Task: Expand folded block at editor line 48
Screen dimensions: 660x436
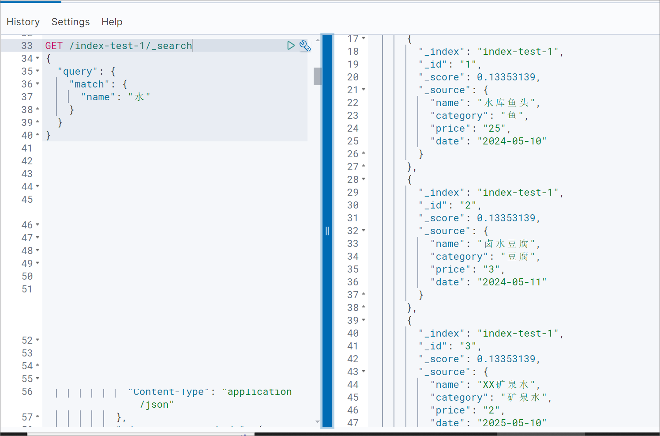Action: click(37, 250)
